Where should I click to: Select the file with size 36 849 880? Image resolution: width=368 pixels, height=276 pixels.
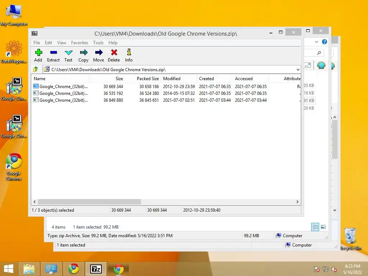tap(166, 100)
